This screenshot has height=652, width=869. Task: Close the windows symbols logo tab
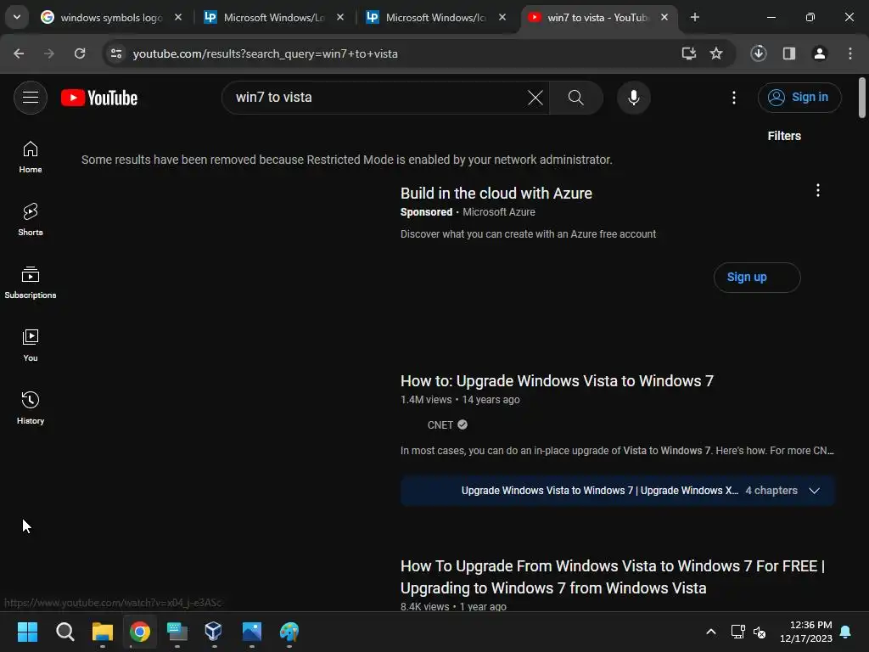178,17
